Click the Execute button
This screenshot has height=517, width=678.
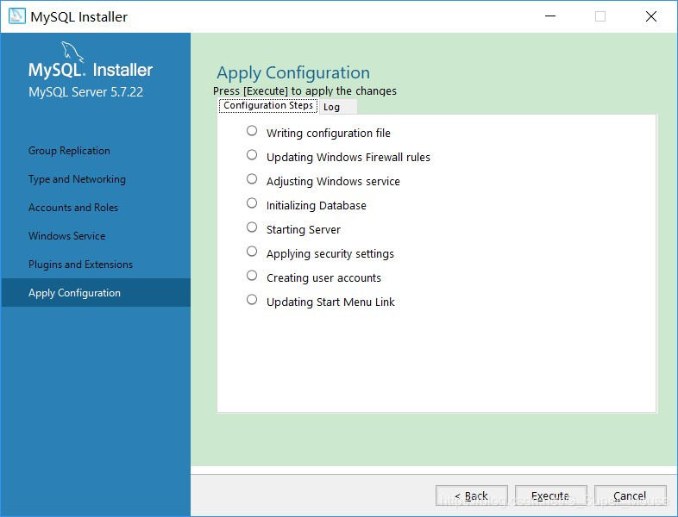pos(550,495)
